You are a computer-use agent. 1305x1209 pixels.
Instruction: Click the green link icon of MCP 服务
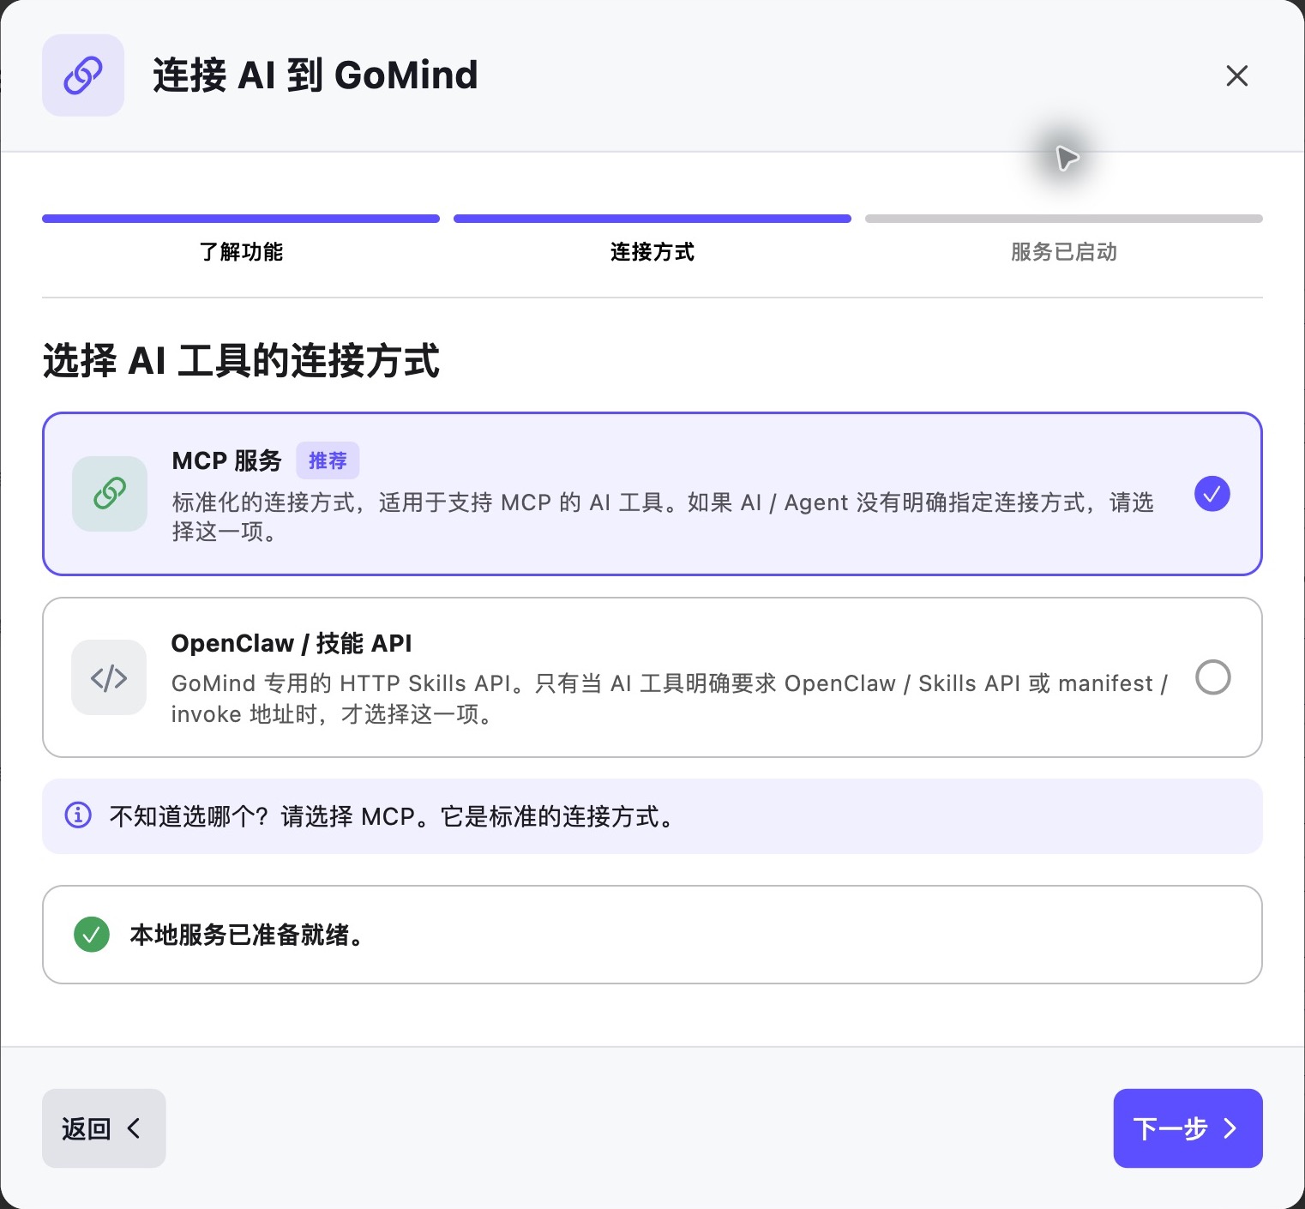110,494
